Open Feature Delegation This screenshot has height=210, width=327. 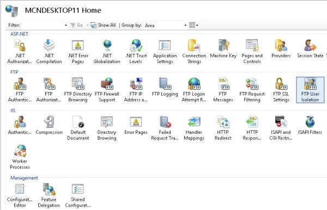[x=49, y=195]
